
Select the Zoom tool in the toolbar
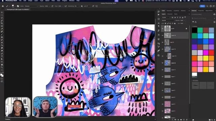coord(2,67)
